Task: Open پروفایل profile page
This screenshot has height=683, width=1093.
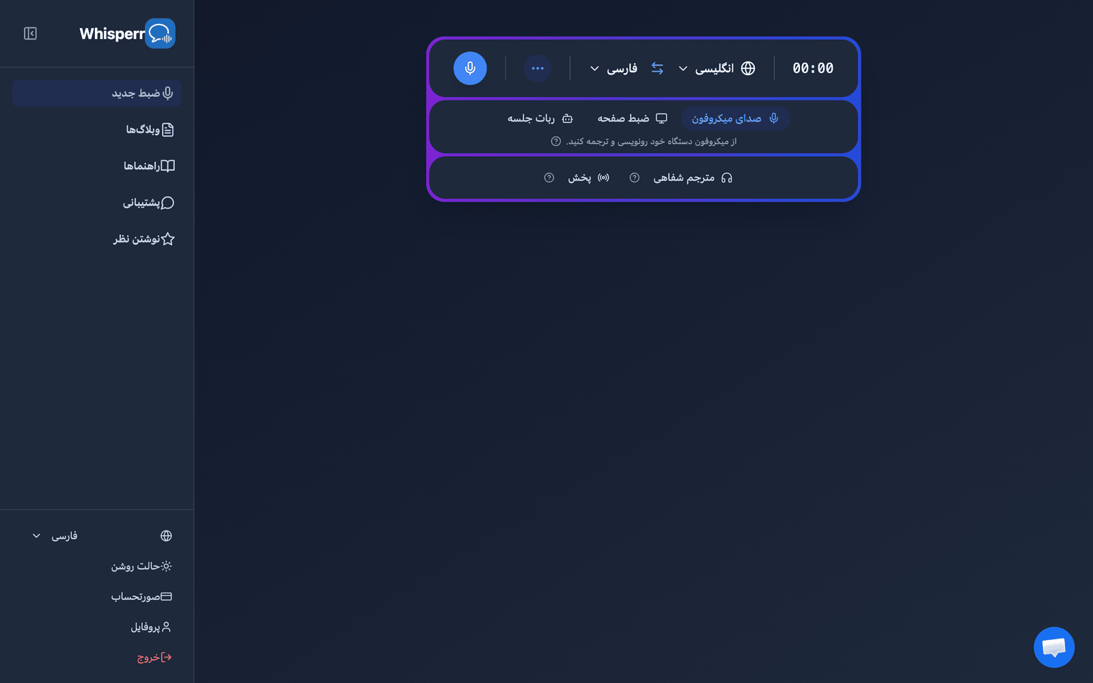Action: [x=151, y=627]
